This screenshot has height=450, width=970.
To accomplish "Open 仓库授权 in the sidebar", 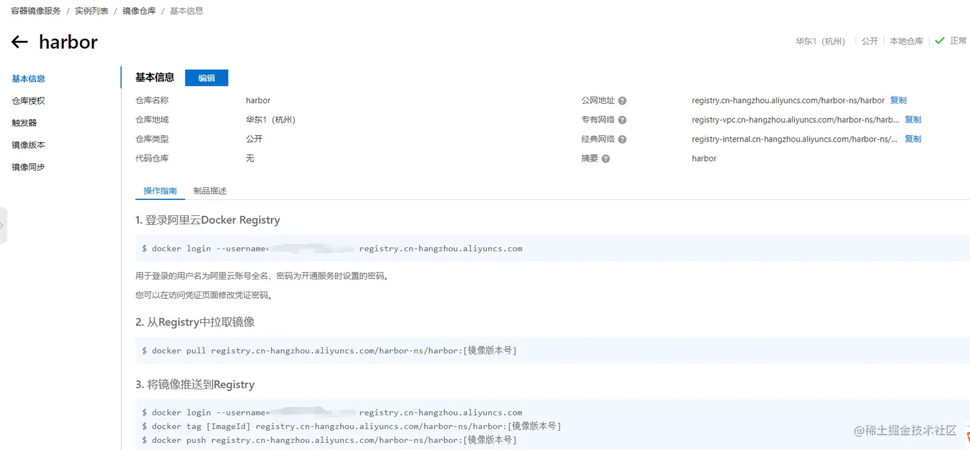I will pyautogui.click(x=28, y=101).
